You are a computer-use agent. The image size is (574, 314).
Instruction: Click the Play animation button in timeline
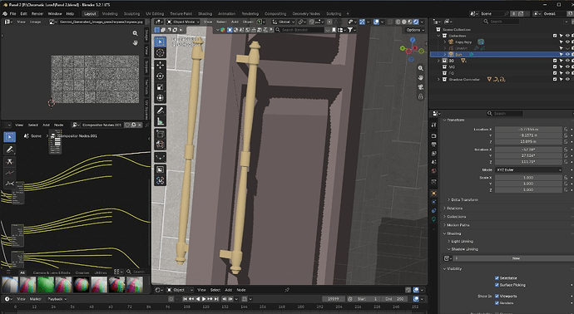pos(204,299)
